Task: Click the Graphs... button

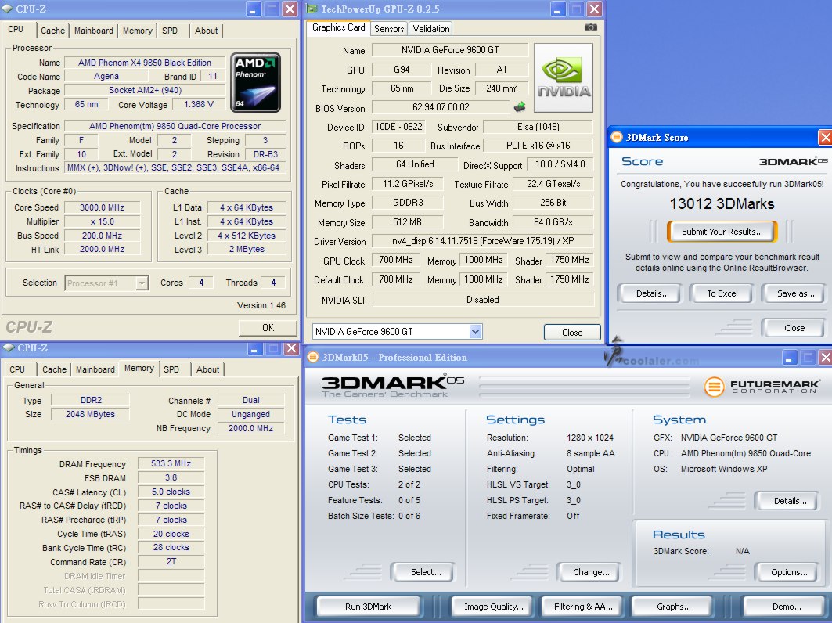Action: point(674,607)
